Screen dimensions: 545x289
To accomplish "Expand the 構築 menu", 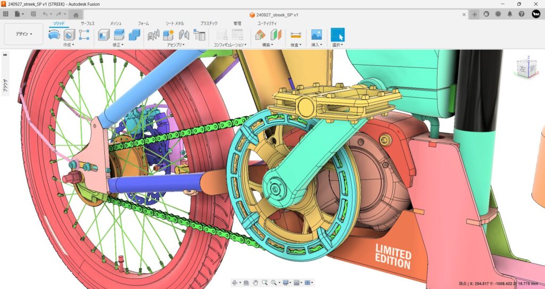I will (x=268, y=45).
